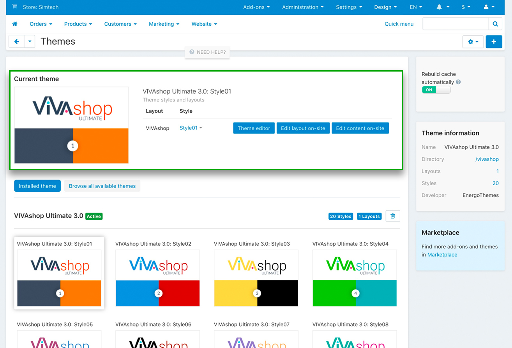Select the Installed theme tab
Image resolution: width=512 pixels, height=348 pixels.
pos(37,186)
